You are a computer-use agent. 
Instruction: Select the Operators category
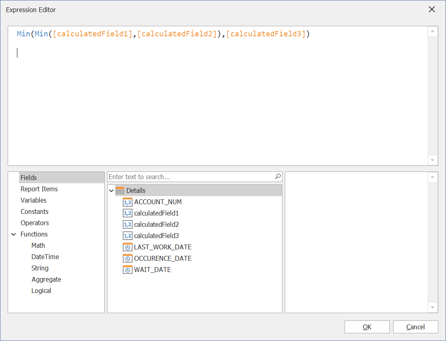pyautogui.click(x=35, y=223)
